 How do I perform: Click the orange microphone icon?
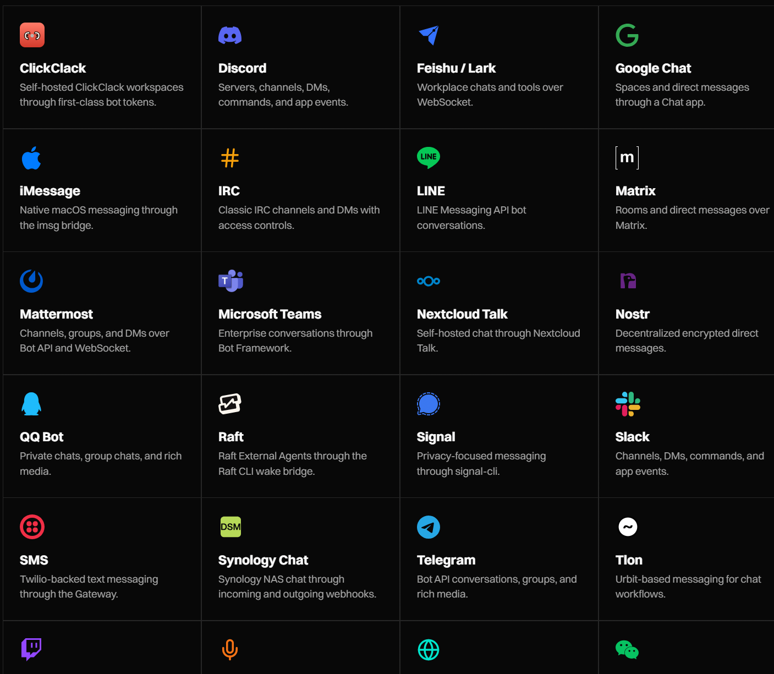[230, 650]
